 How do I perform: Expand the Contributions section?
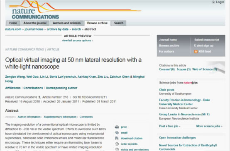click(33, 88)
